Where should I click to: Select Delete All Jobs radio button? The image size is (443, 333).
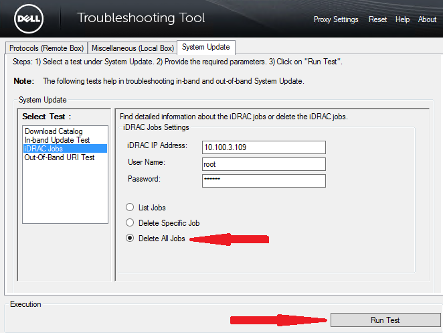coord(130,239)
